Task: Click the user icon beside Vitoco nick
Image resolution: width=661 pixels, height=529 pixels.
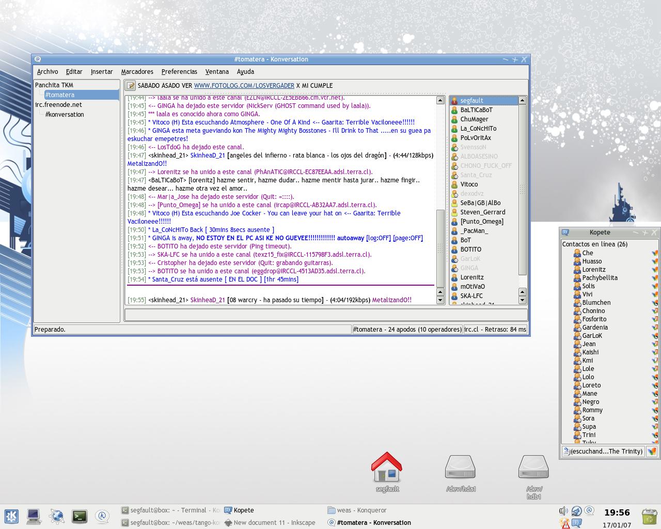Action: 454,184
